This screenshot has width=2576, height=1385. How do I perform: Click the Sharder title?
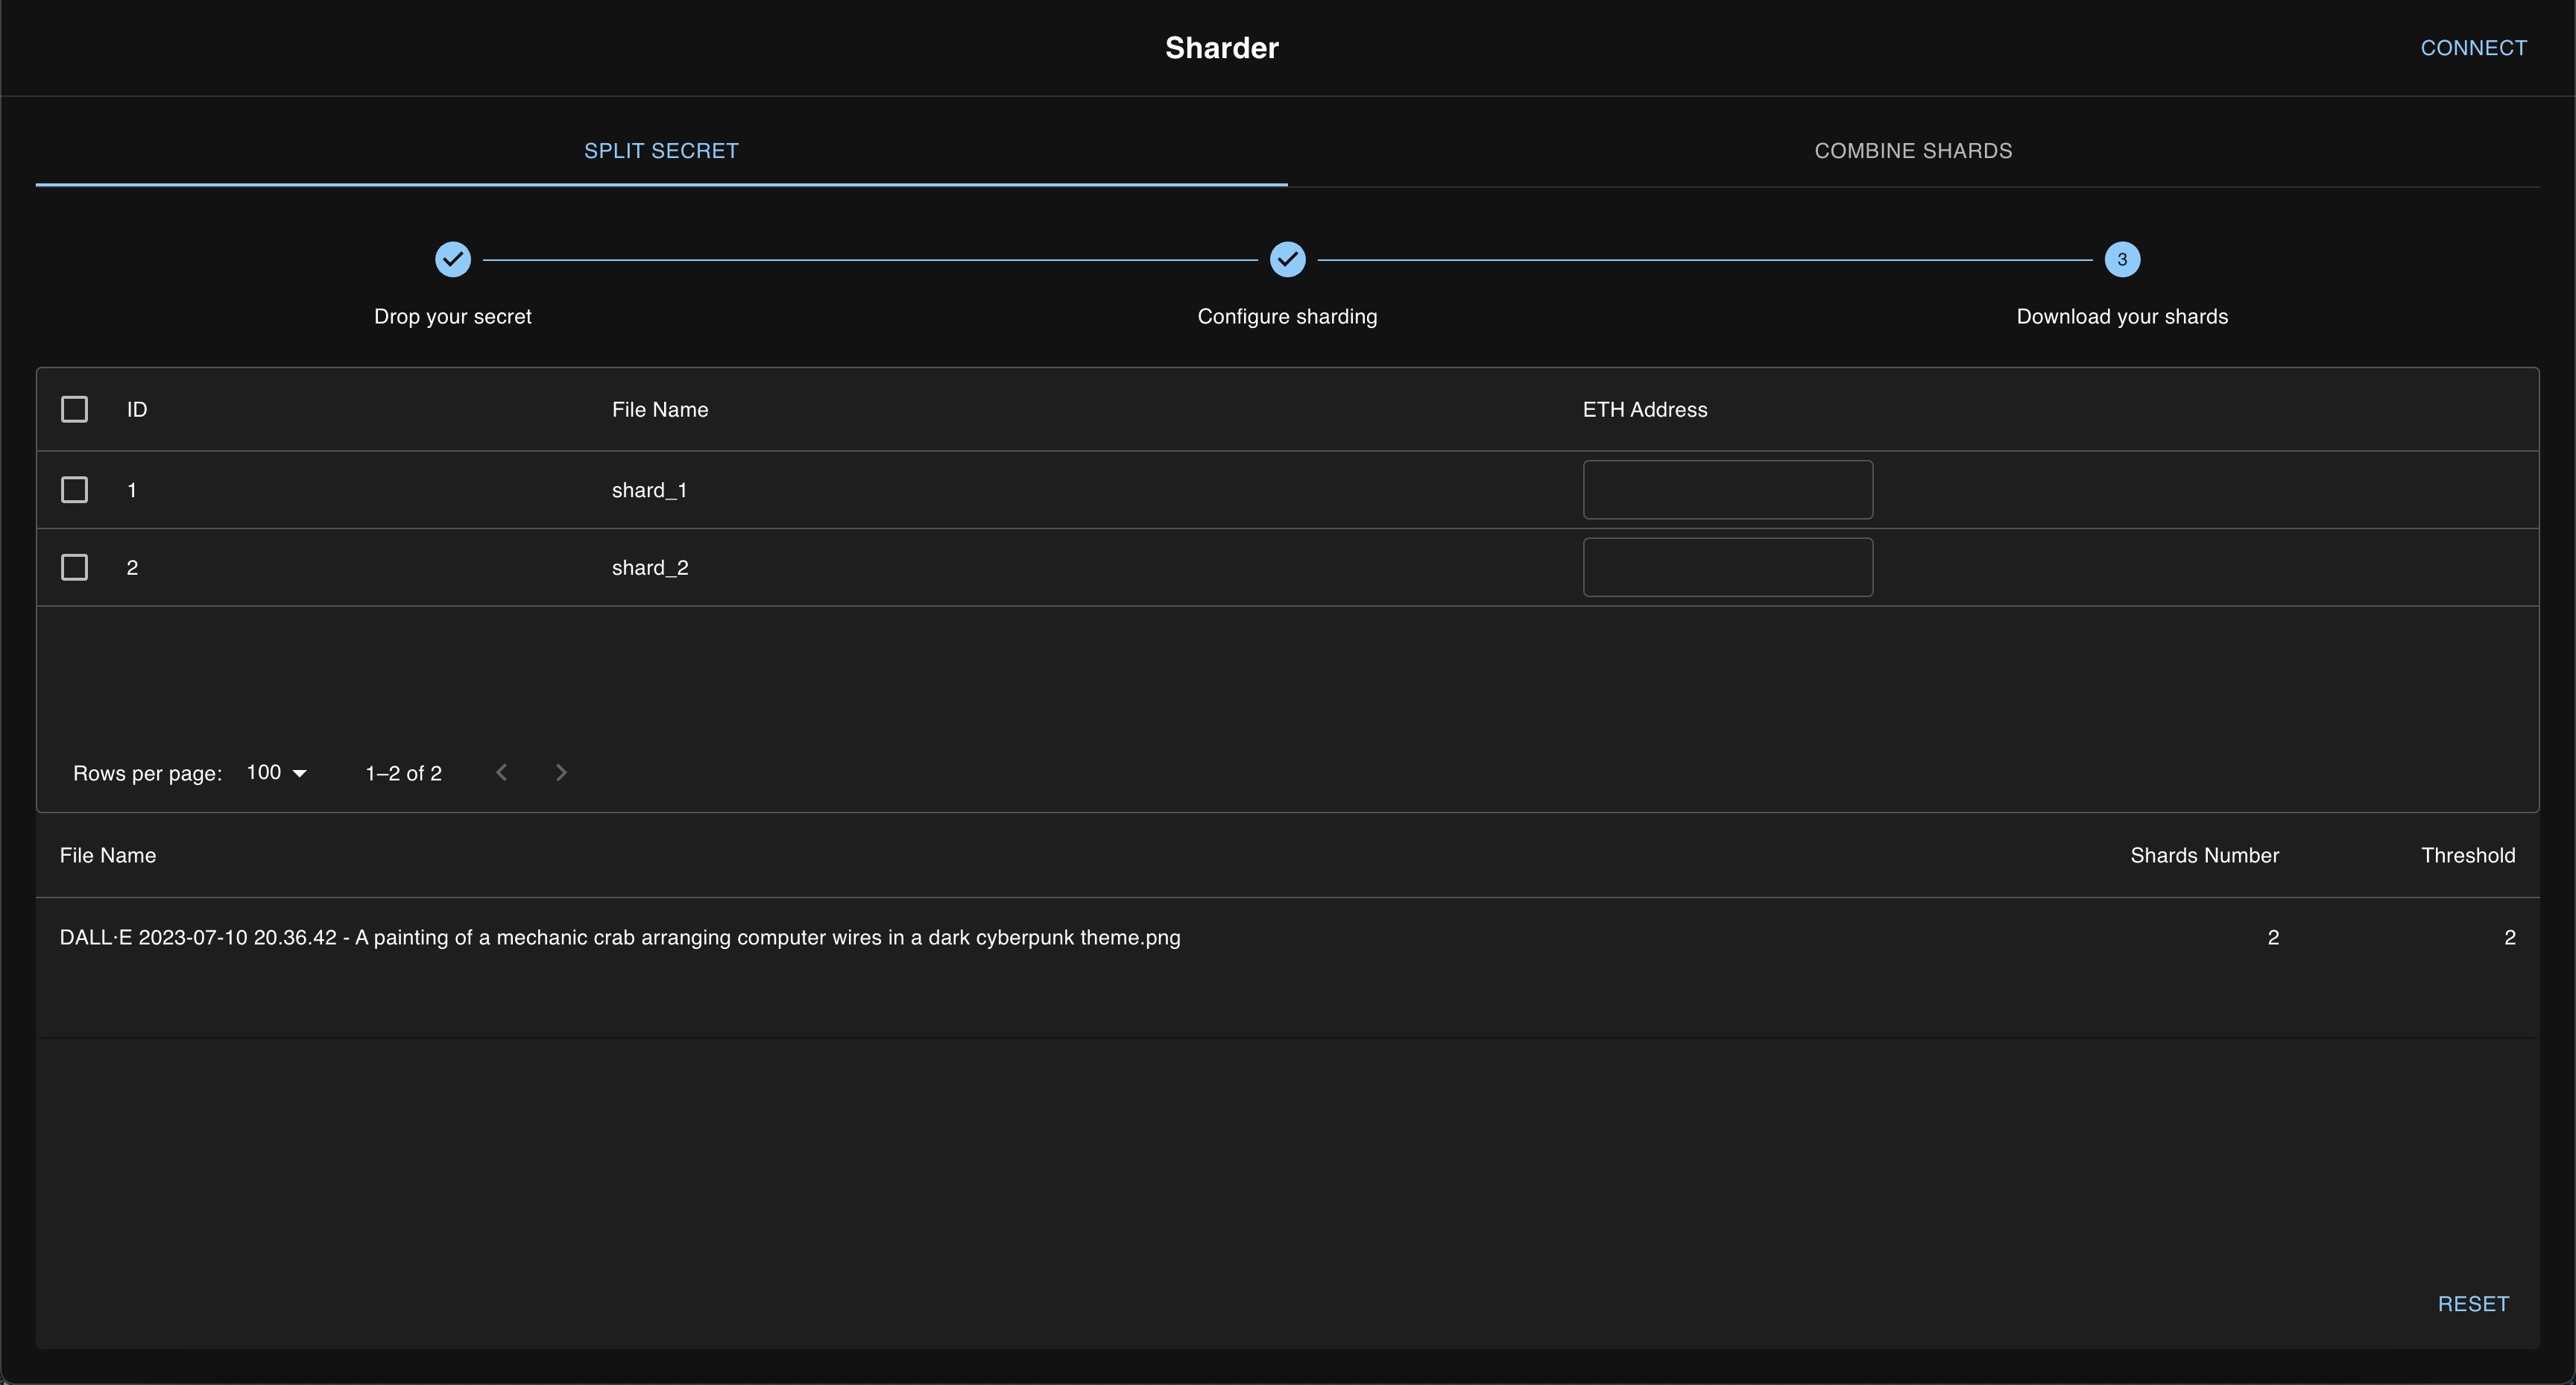1222,48
